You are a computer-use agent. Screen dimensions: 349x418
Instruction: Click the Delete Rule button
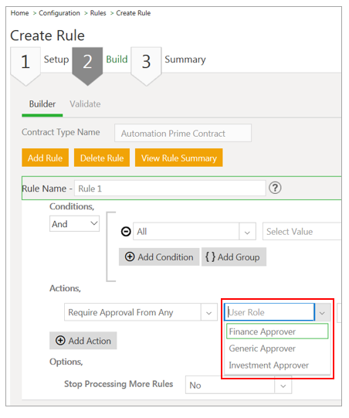click(102, 158)
